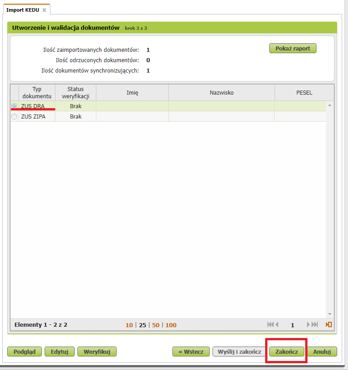Select the ZUS ZIPA radio button

click(14, 116)
